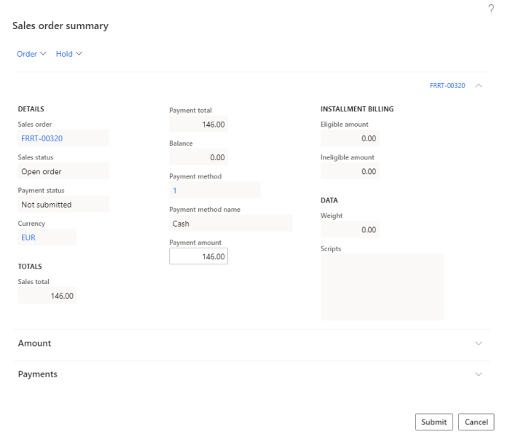Viewport: 505px width, 437px height.
Task: Click the EUR currency link
Action: pos(29,237)
